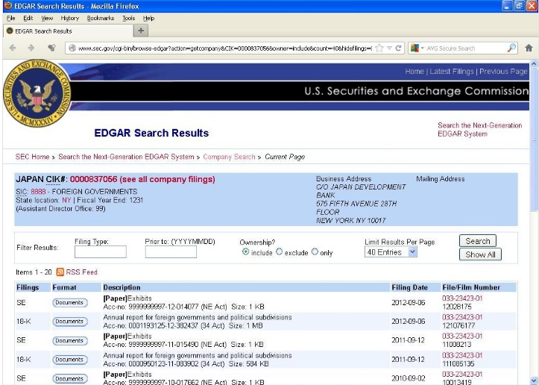Open Documents for the 2012-09-06 18-K filing
539x385 pixels.
[x=69, y=322]
